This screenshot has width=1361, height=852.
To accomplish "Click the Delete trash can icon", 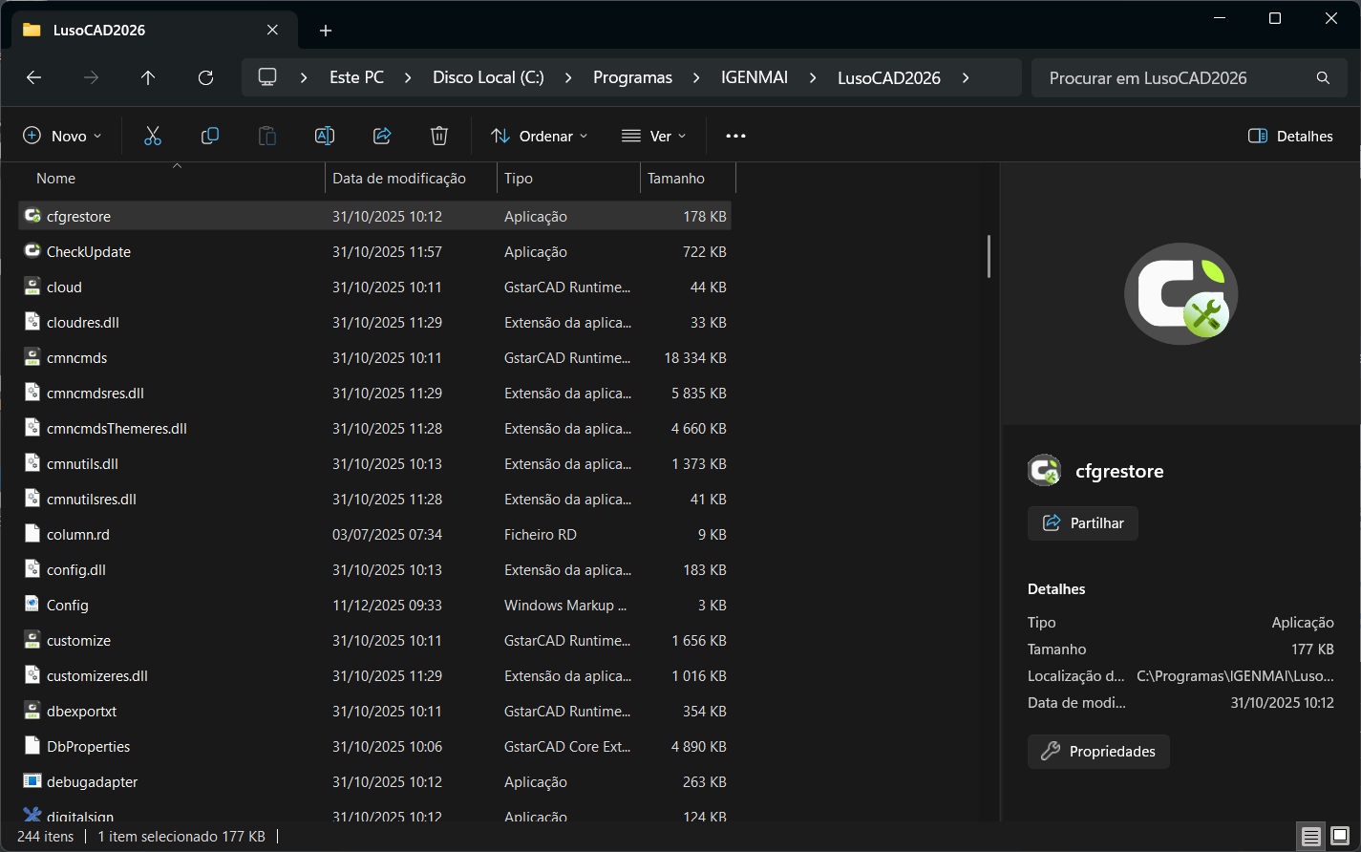I will point(439,136).
